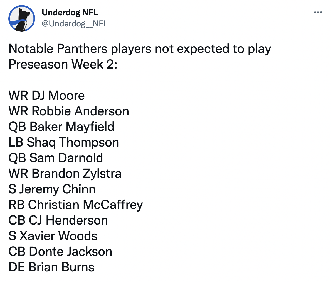This screenshot has width=331, height=282.
Task: Click on the "WR Brandon Zylstra" line
Action: point(65,174)
